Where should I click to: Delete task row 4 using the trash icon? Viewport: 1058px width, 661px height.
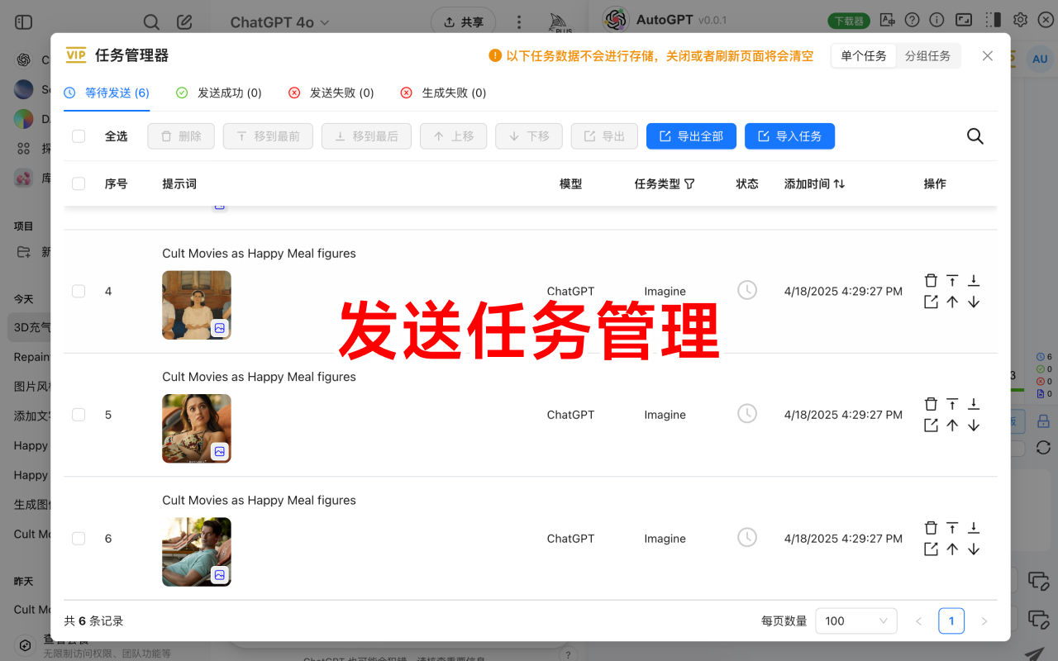pos(931,280)
